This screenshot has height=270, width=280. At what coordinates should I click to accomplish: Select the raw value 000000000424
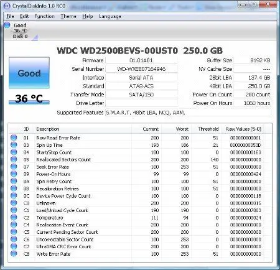pyautogui.click(x=245, y=174)
